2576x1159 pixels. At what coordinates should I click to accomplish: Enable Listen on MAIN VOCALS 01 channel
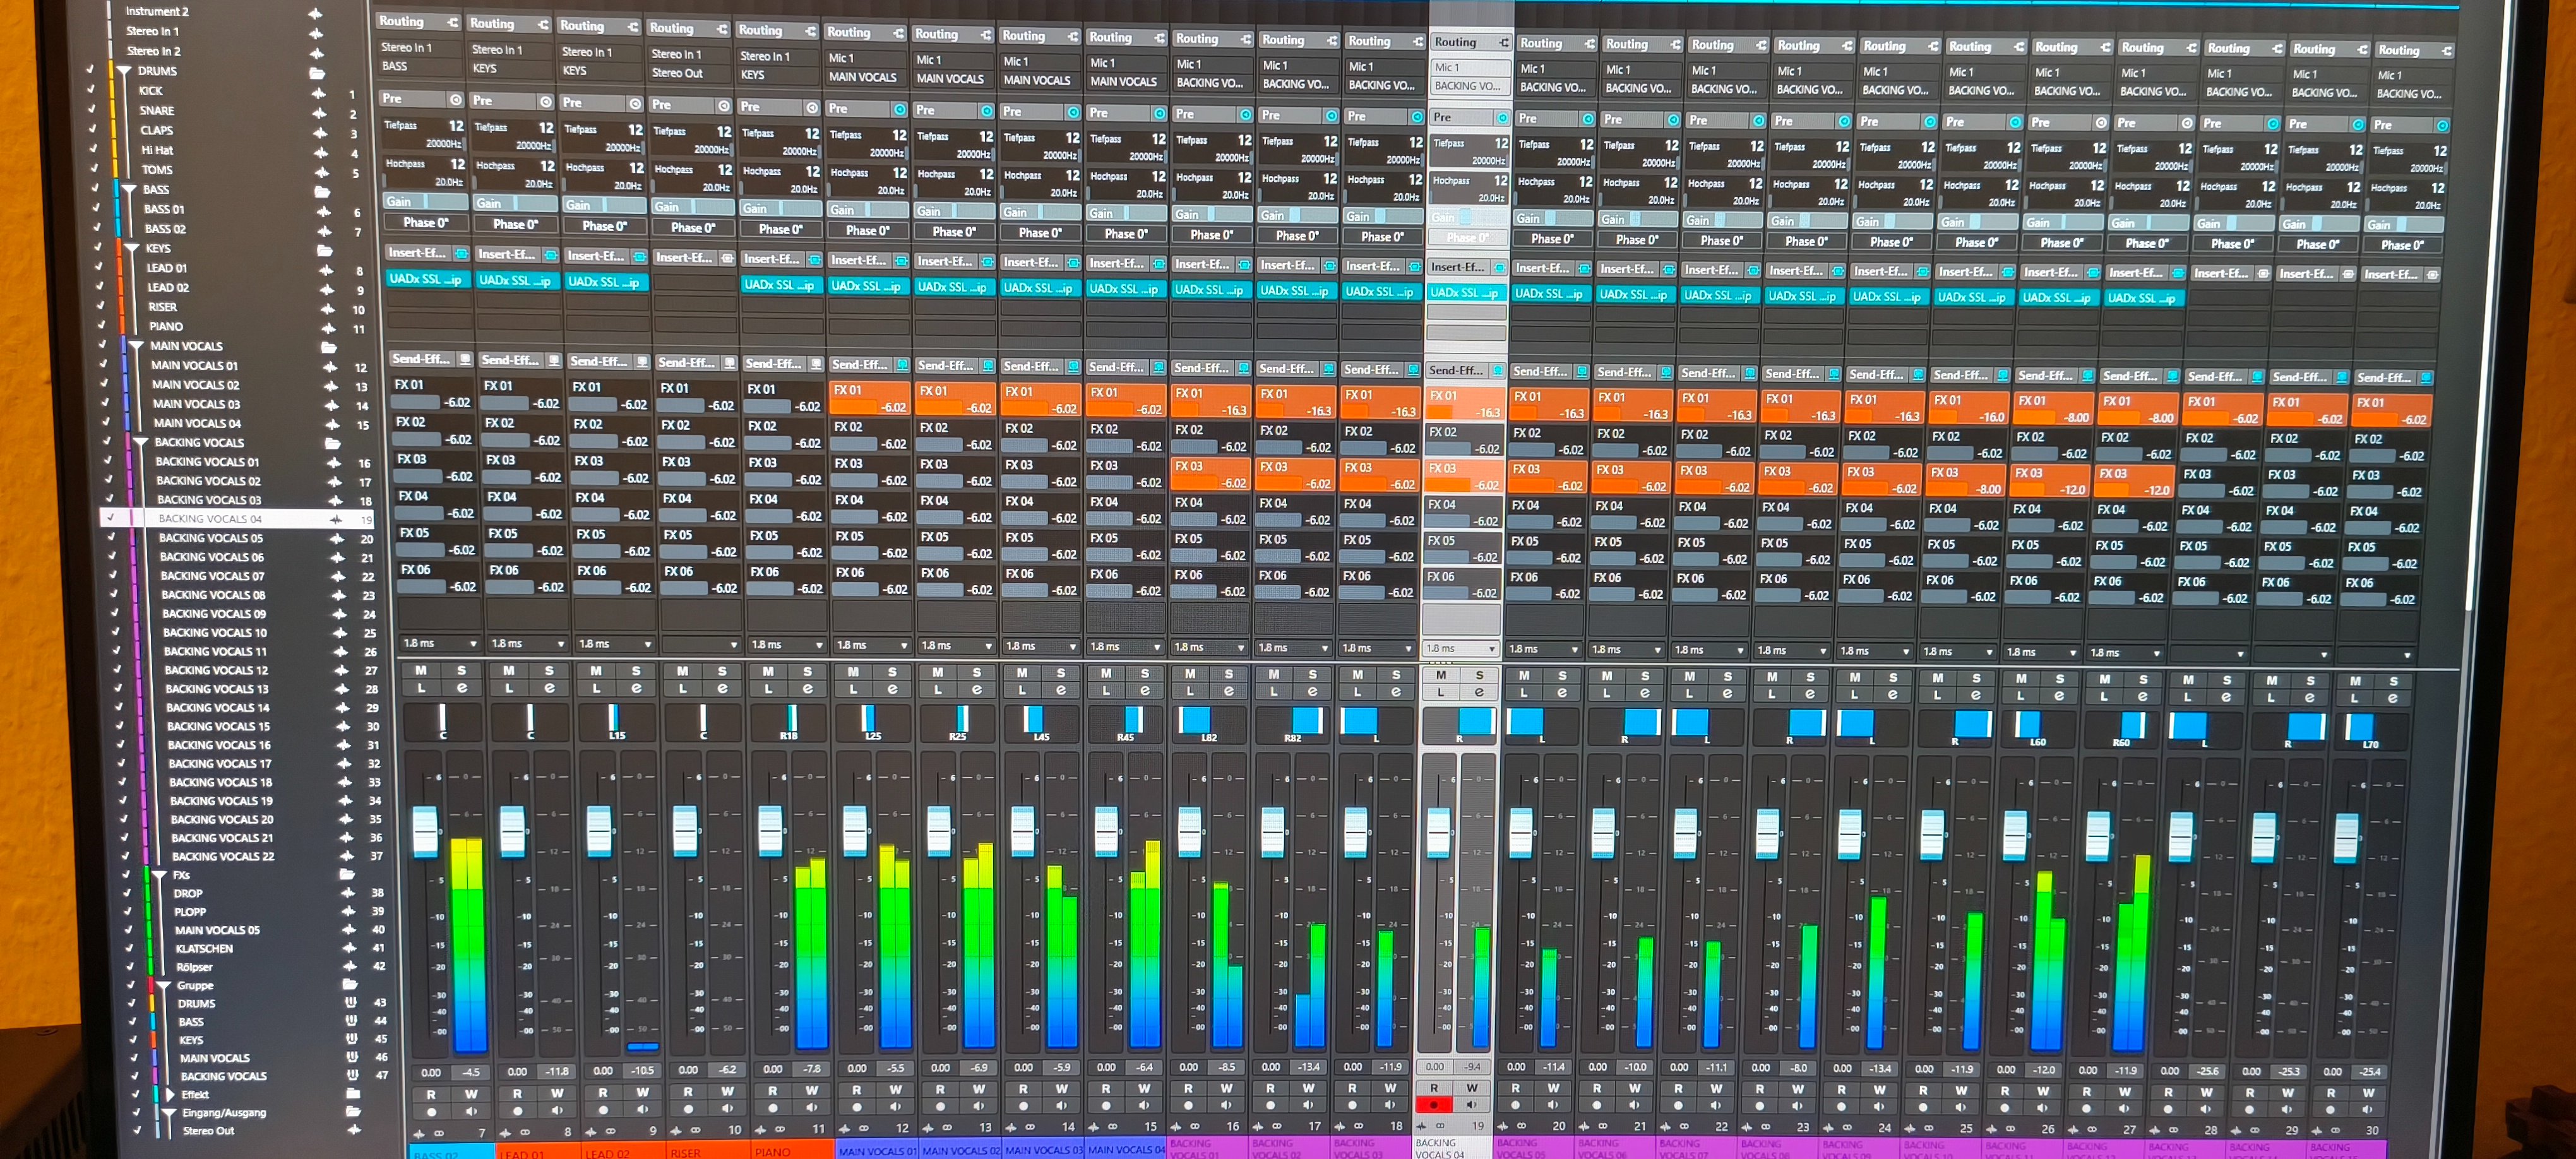point(853,689)
